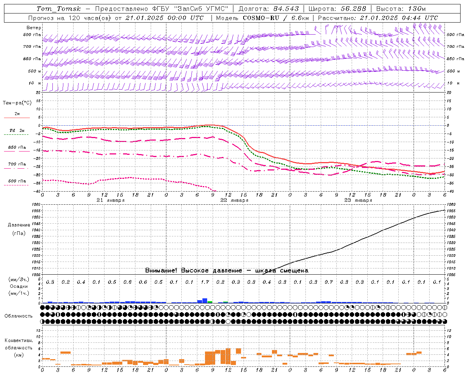
Task: Click the date label 22 января
Action: [x=234, y=200]
